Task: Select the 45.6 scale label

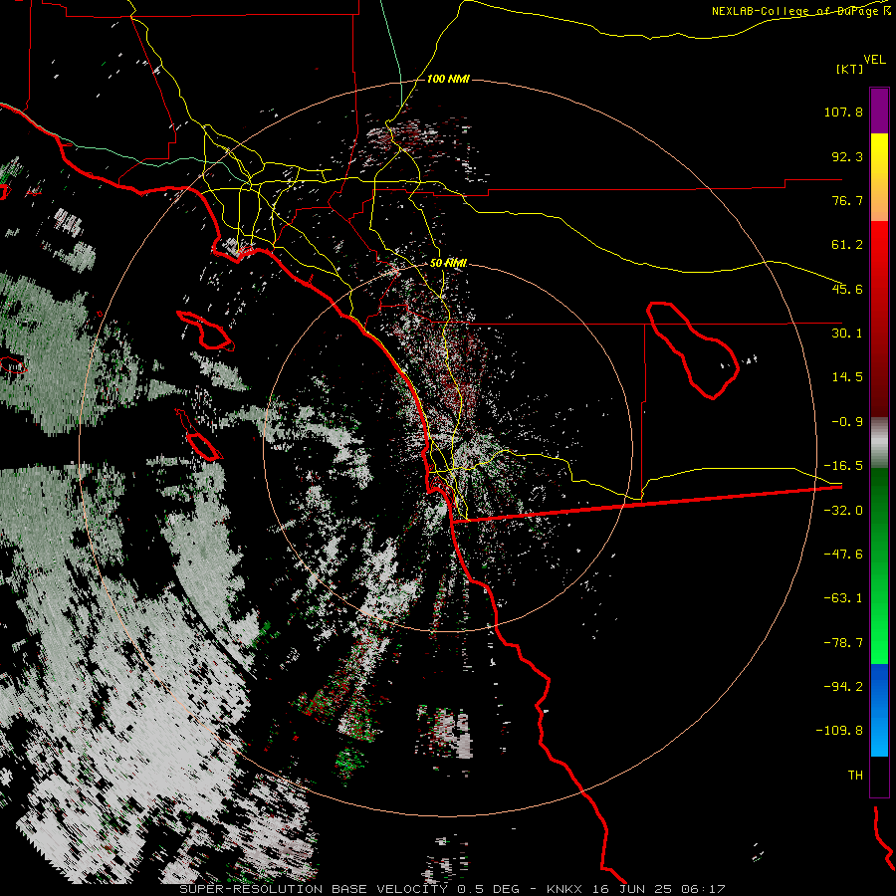Action: [x=847, y=289]
